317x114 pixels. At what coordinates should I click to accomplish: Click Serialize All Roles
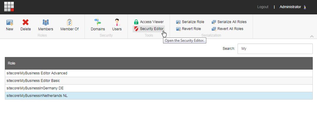click(x=229, y=22)
